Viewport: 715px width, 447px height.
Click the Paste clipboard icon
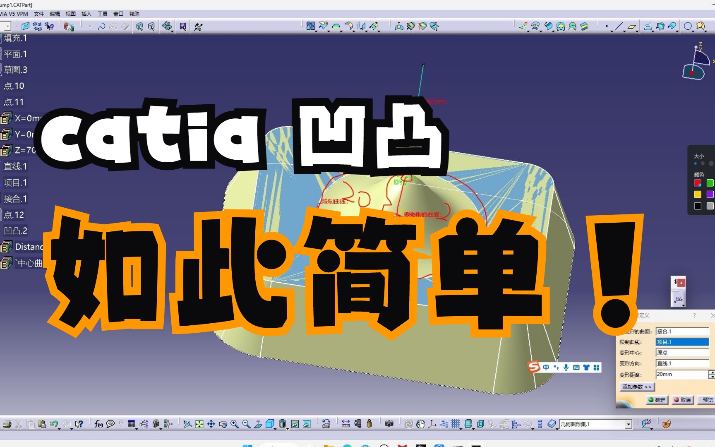(42, 424)
